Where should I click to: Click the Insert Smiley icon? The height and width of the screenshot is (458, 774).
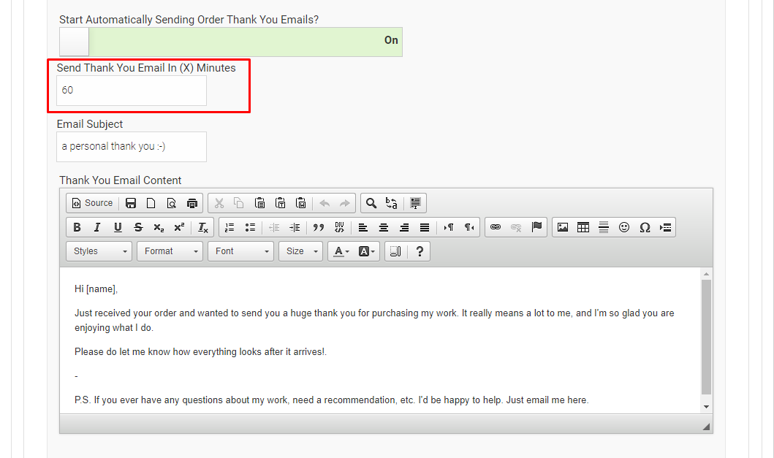click(x=624, y=227)
